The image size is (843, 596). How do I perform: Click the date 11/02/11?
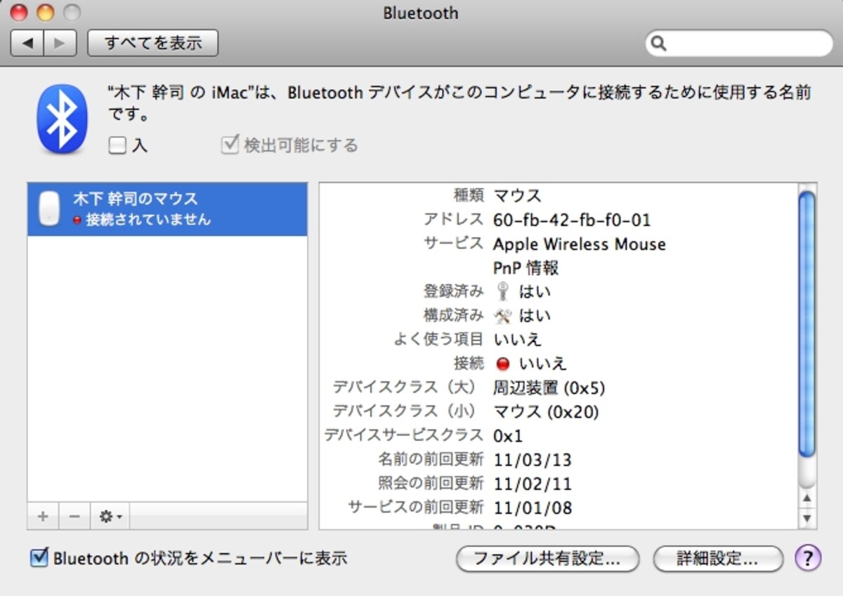(x=532, y=484)
